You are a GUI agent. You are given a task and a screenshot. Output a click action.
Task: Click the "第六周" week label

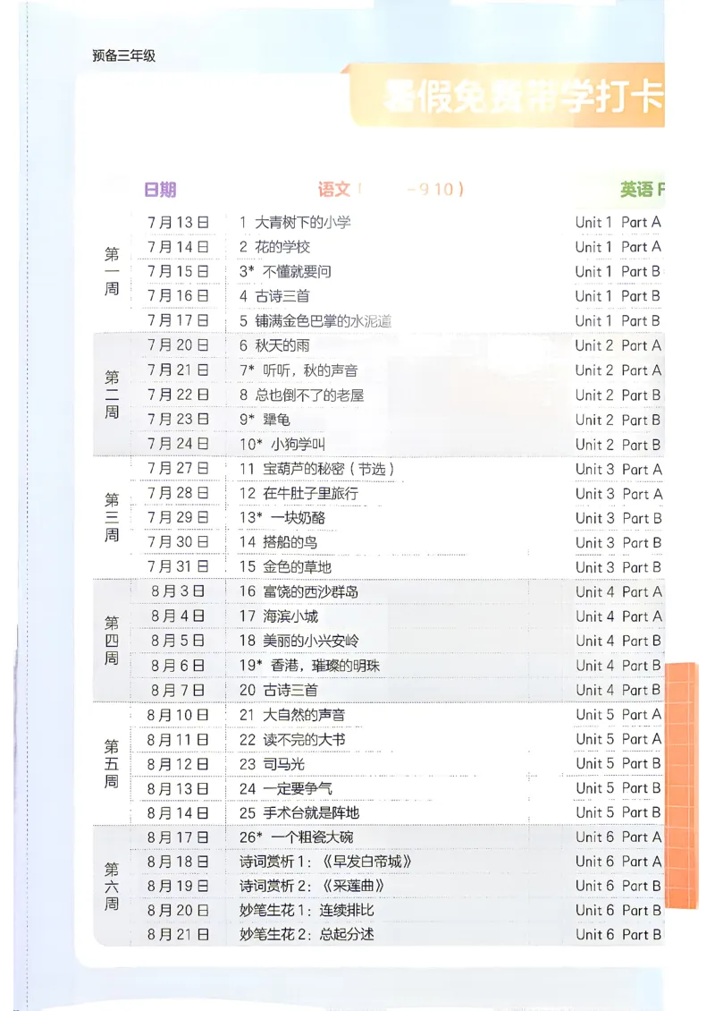click(x=112, y=887)
